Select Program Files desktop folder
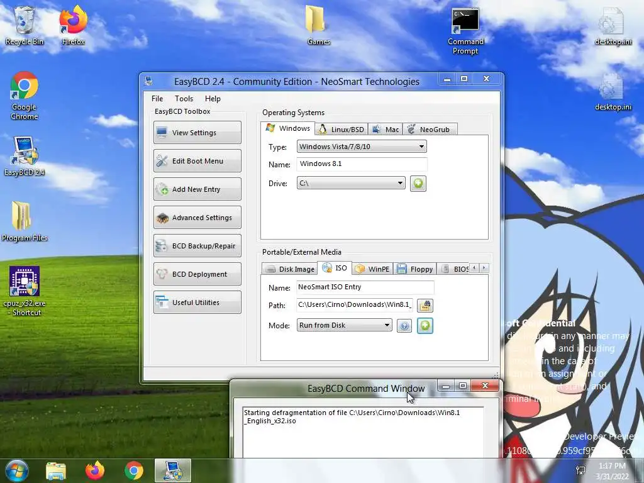 click(x=25, y=221)
